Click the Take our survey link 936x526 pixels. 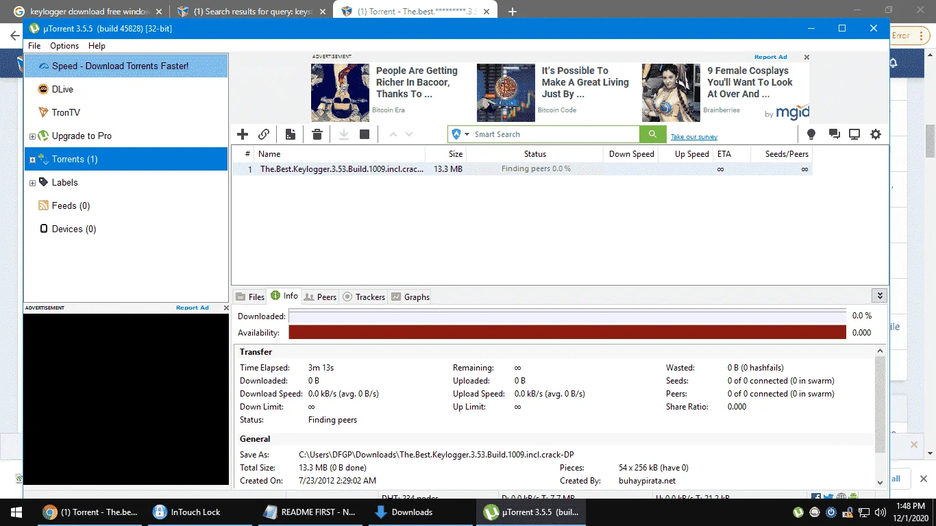coord(694,137)
